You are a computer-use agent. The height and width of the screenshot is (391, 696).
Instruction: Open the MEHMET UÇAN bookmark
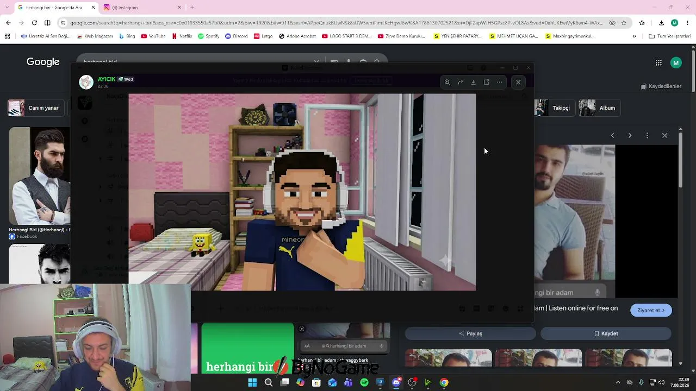[514, 36]
